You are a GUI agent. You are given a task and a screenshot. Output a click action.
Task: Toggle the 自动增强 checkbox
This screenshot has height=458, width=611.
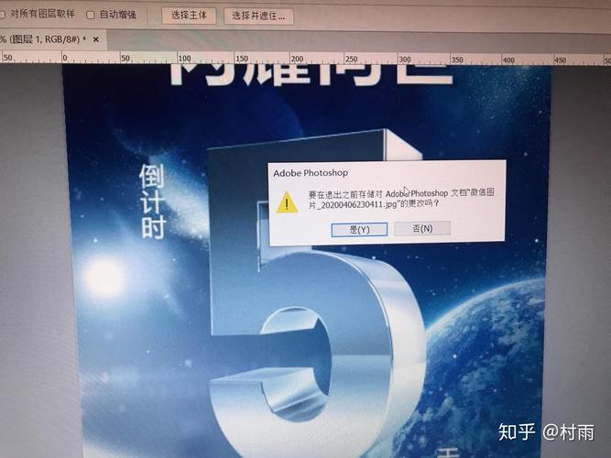click(x=91, y=15)
